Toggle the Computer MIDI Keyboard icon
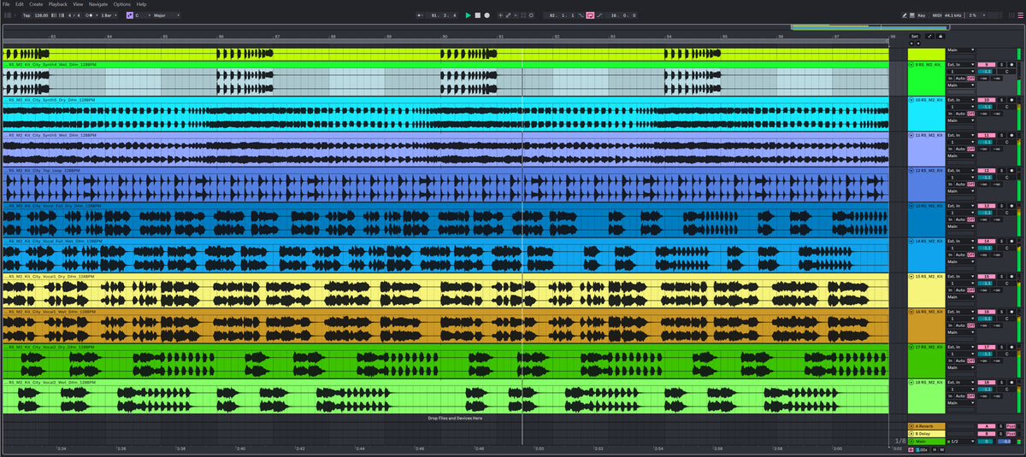The height and width of the screenshot is (457, 1026). (x=912, y=15)
